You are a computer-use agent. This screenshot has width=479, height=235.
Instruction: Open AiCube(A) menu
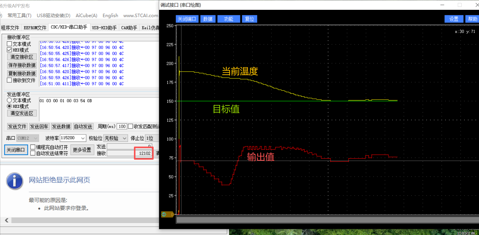(87, 15)
